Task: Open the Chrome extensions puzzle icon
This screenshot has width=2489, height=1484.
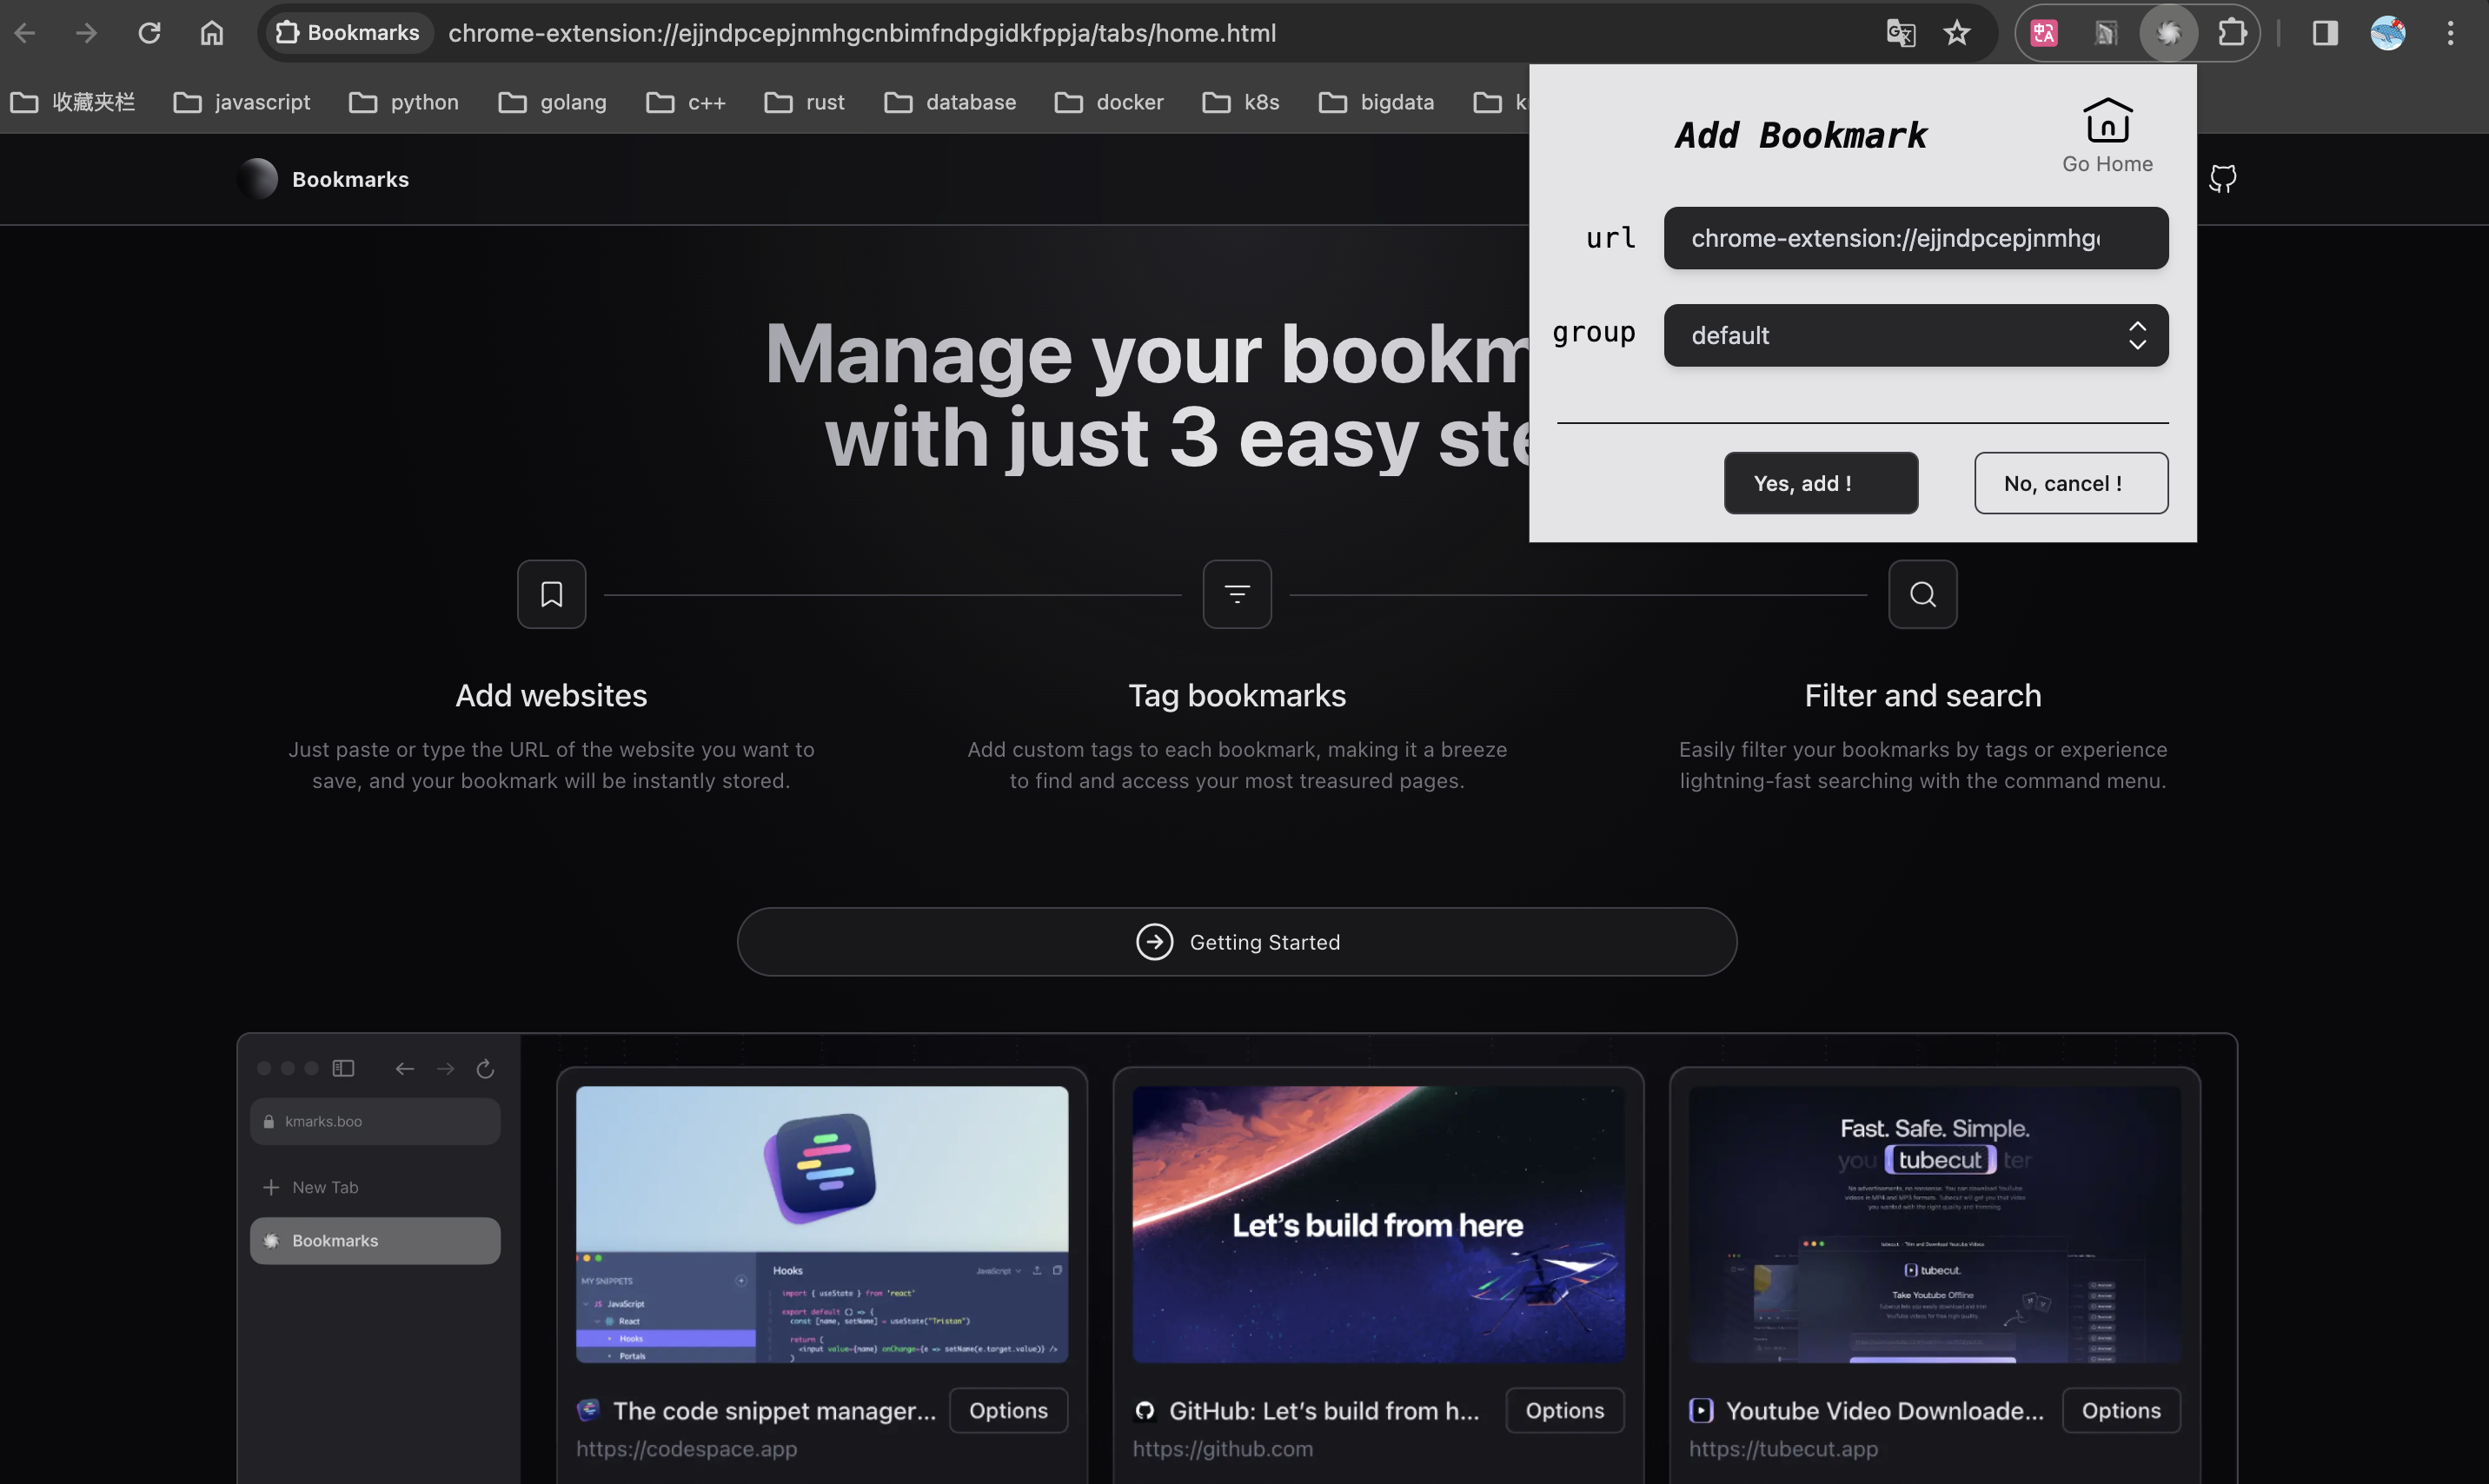Action: click(2232, 33)
